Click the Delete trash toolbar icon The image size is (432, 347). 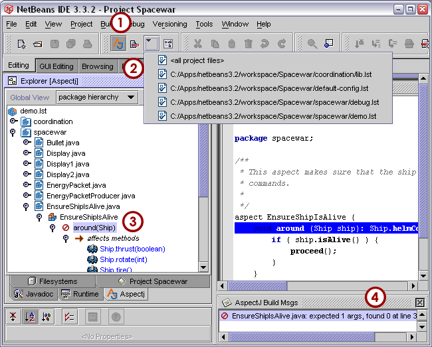(x=248, y=44)
